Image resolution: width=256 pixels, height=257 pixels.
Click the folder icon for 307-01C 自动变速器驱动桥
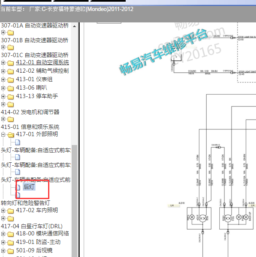click(x=11, y=47)
